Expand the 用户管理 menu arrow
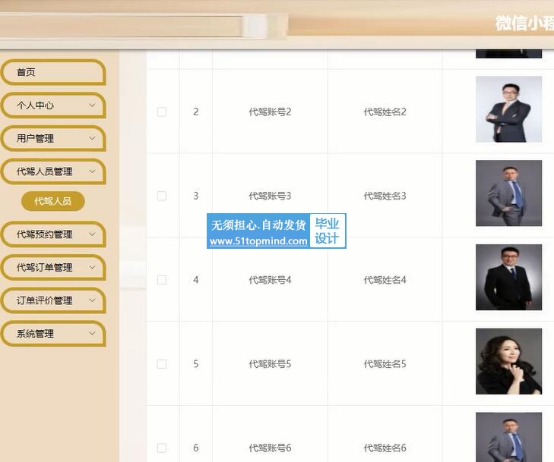 (92, 138)
